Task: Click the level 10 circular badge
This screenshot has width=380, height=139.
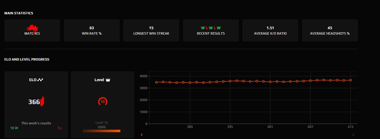Action: 103,102
